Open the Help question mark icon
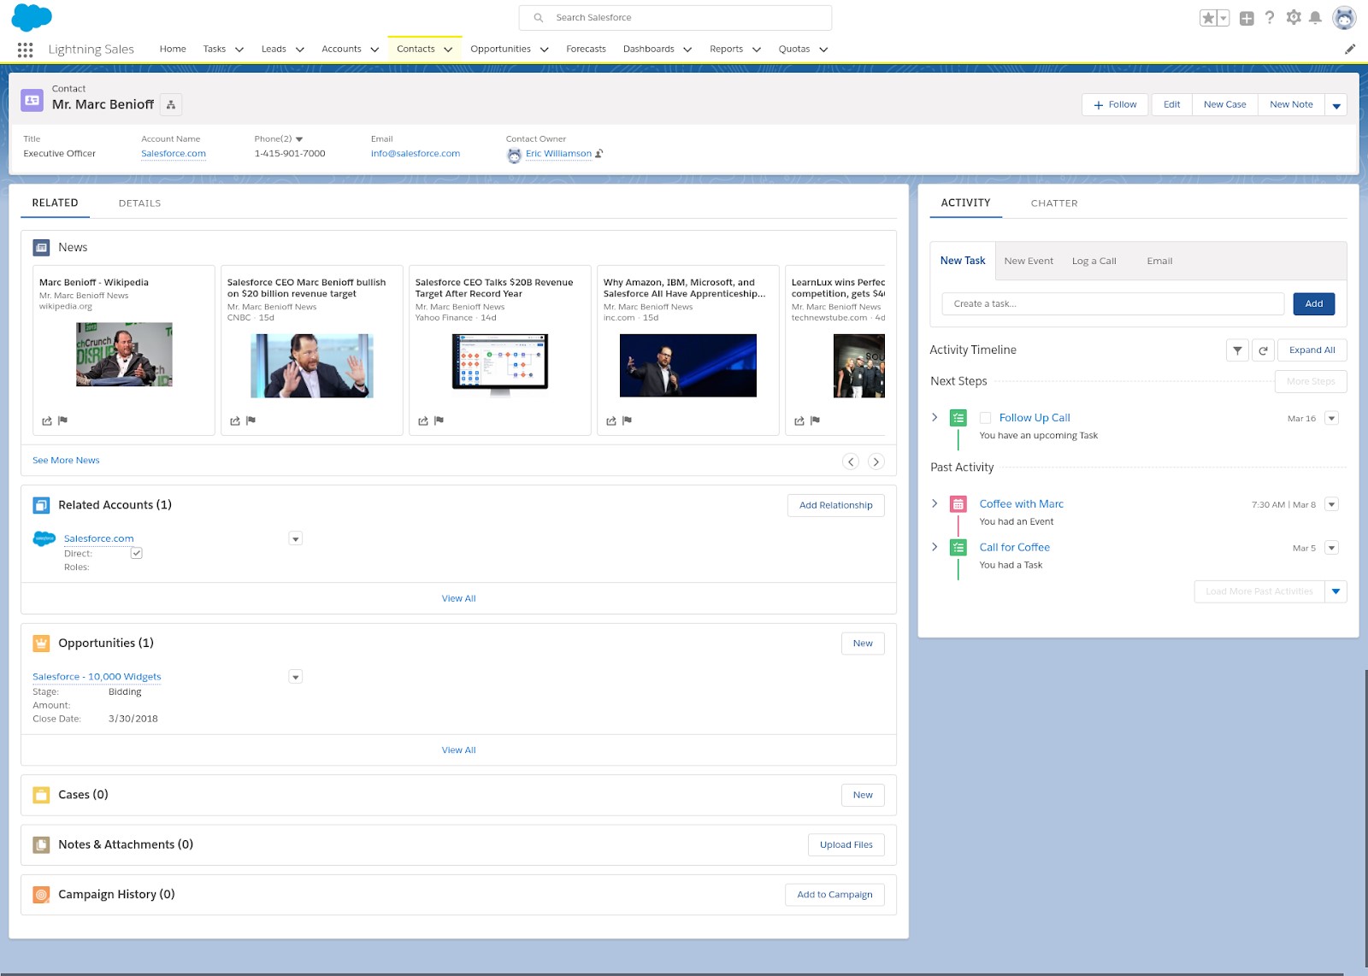The height and width of the screenshot is (976, 1368). pyautogui.click(x=1270, y=17)
